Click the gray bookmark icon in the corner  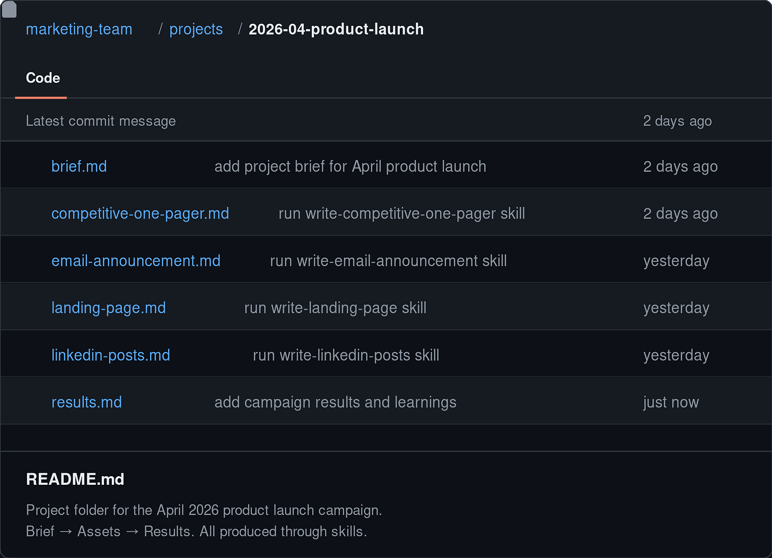[9, 9]
